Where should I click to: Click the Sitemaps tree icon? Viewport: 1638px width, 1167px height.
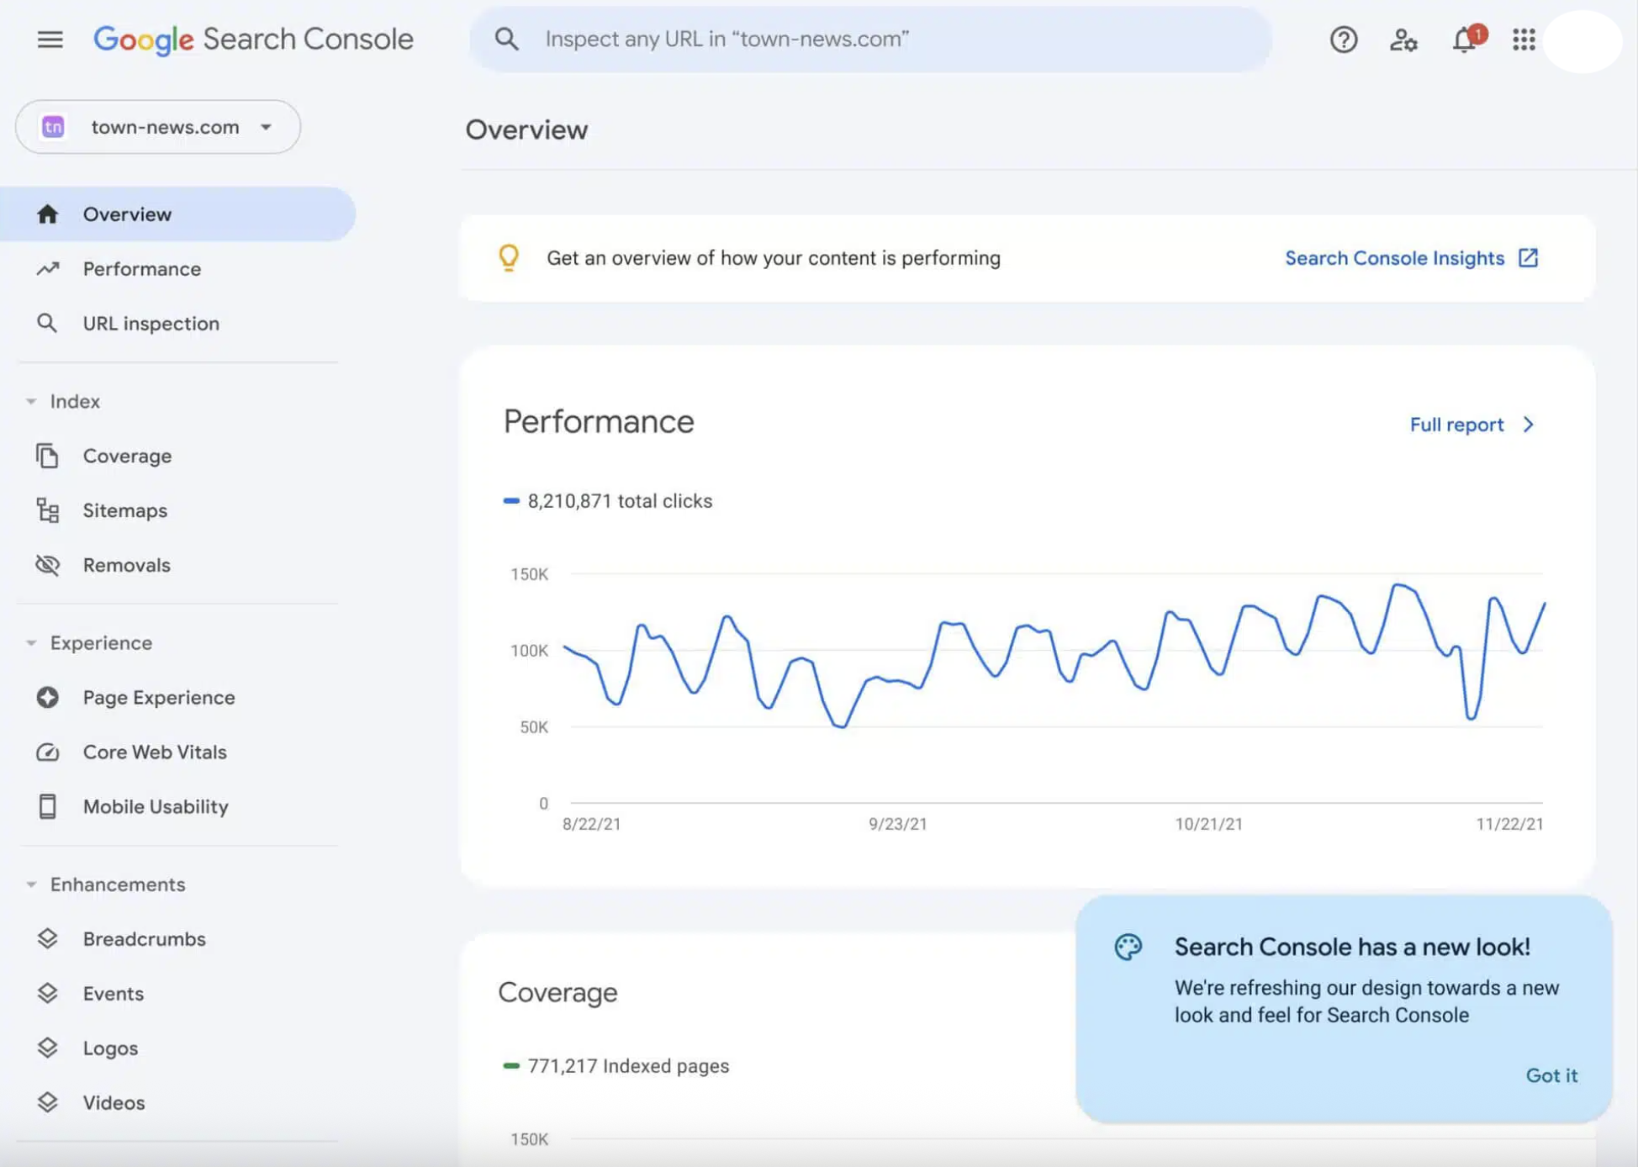(48, 510)
